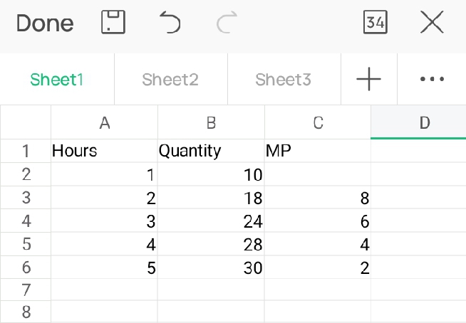466x323 pixels.
Task: Add a new sheet with plus icon
Action: 368,79
